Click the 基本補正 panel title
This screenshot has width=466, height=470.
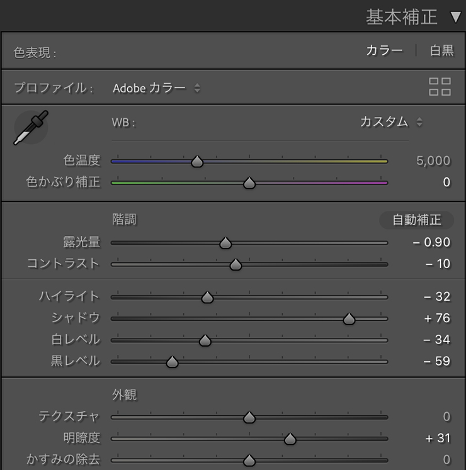point(402,17)
